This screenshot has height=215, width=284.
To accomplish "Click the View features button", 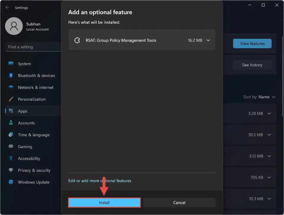I will click(x=252, y=44).
